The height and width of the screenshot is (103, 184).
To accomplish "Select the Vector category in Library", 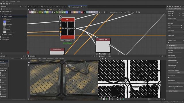I will [x=3, y=75].
